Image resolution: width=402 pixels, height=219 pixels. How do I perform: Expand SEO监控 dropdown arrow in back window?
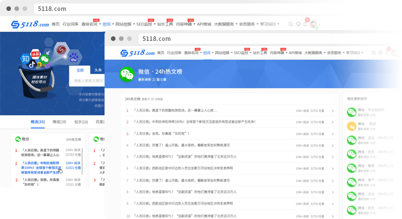tap(155, 24)
